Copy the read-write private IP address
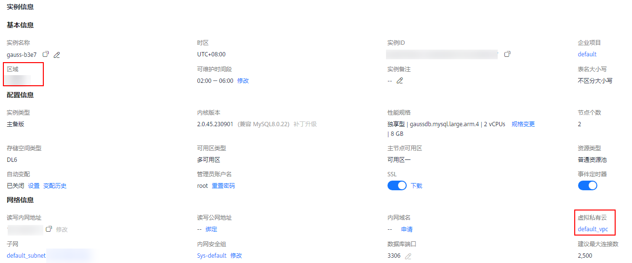The width and height of the screenshot is (632, 263). pos(49,229)
